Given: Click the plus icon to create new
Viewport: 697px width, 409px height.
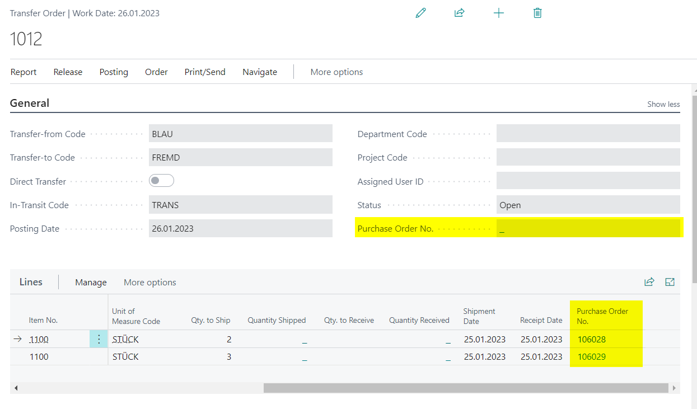Looking at the screenshot, I should (x=499, y=13).
